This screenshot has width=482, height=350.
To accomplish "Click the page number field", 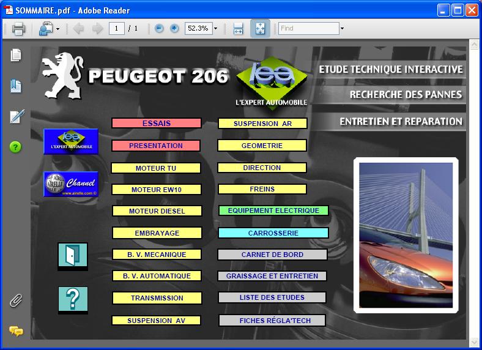I will click(116, 28).
